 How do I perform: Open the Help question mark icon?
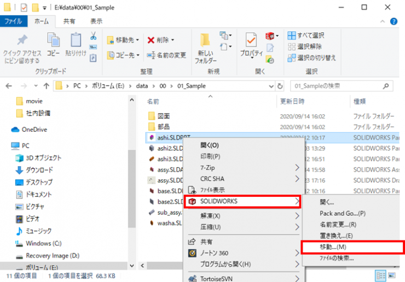coord(394,21)
